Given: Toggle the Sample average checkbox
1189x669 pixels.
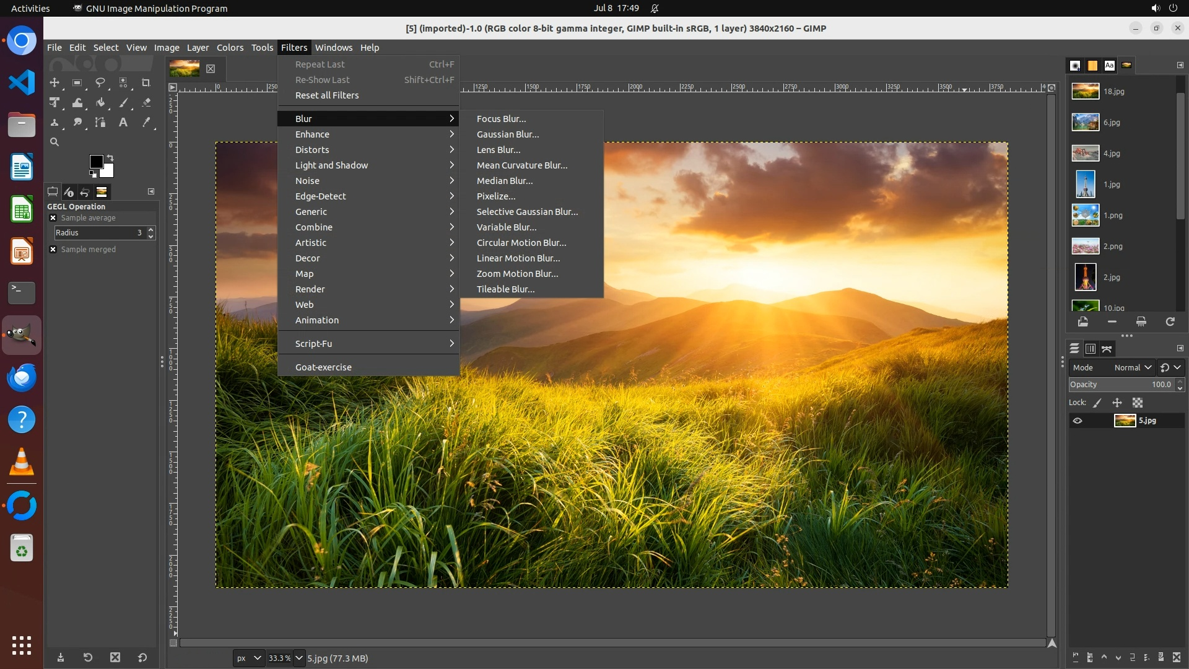Looking at the screenshot, I should [53, 218].
